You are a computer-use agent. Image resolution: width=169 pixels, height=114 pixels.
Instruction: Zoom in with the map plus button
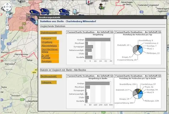tap(7, 15)
